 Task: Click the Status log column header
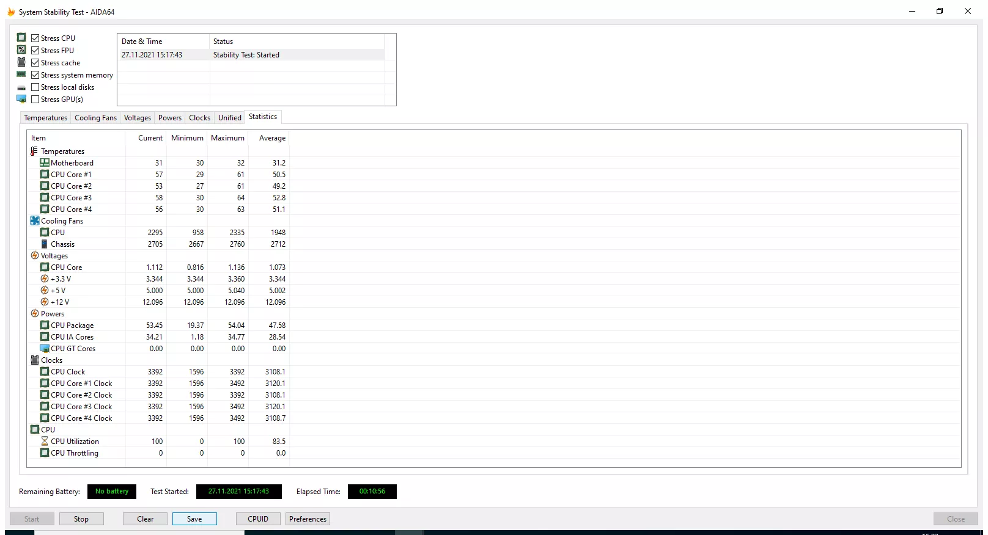(x=297, y=42)
